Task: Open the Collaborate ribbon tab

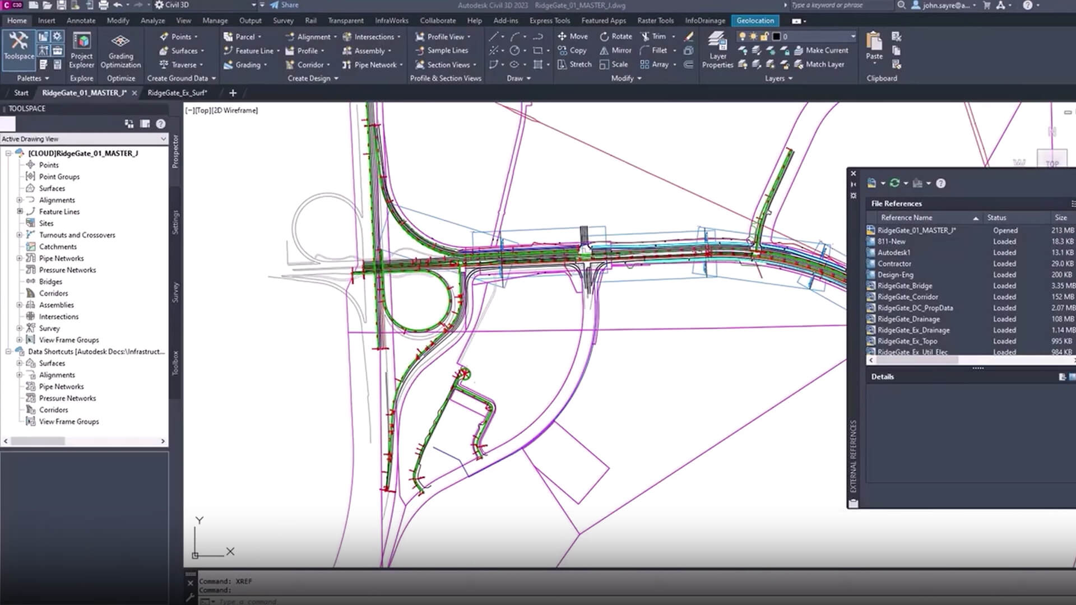Action: coord(438,21)
